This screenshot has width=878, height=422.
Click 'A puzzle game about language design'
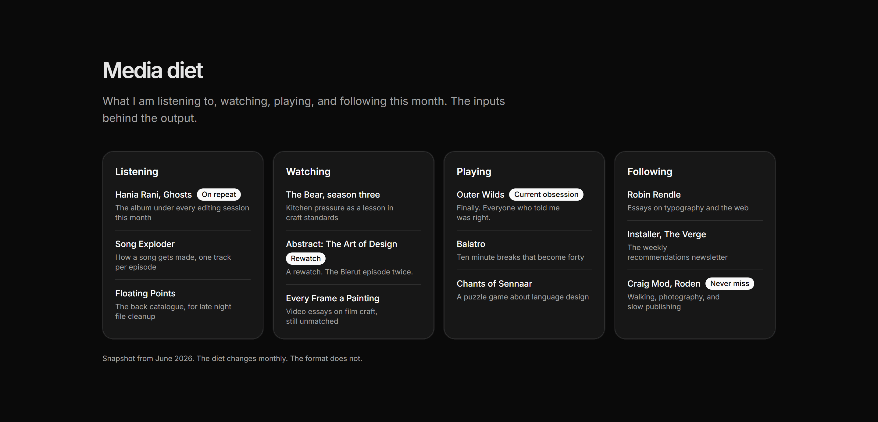coord(523,297)
